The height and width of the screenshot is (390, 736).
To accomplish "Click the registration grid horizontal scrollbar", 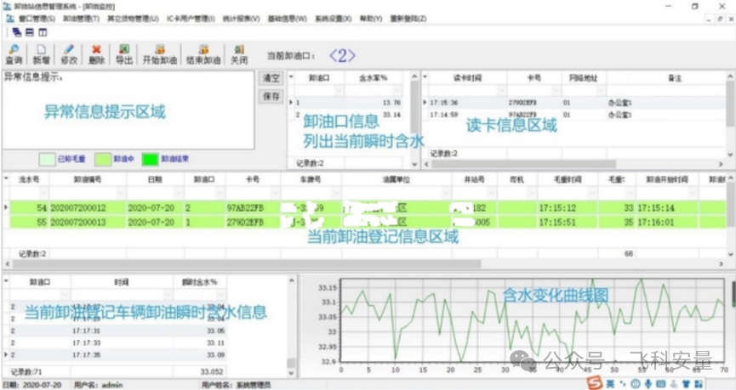I will 247,264.
